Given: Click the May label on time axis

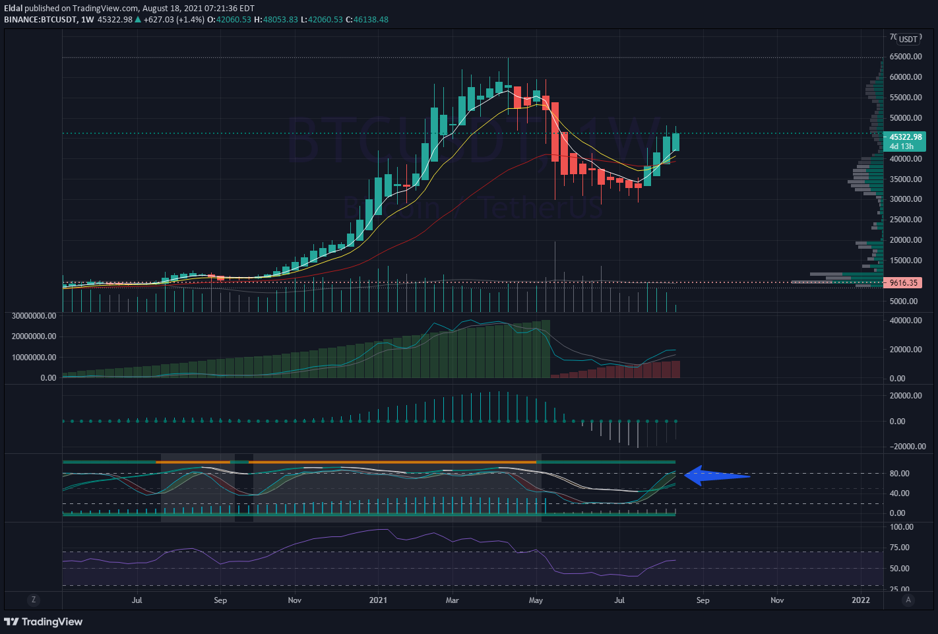Looking at the screenshot, I should [x=536, y=600].
